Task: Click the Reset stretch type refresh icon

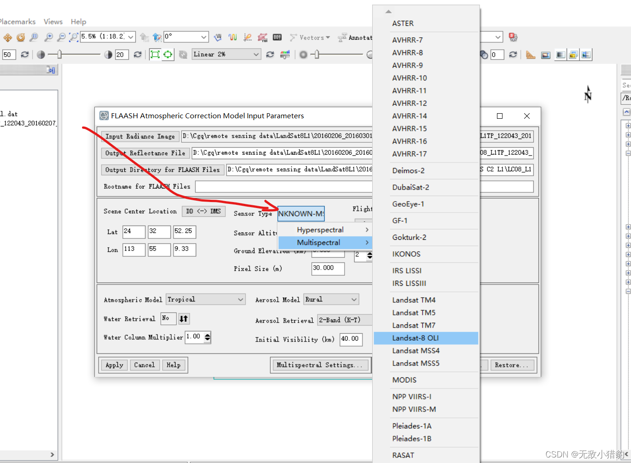Action: pos(270,54)
